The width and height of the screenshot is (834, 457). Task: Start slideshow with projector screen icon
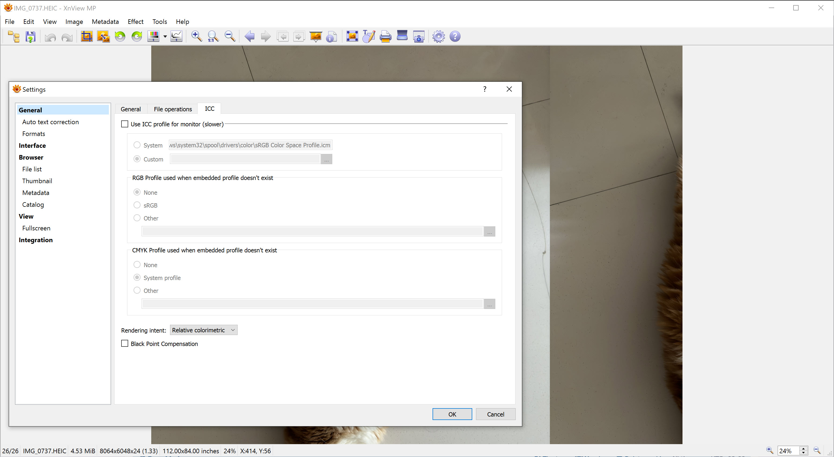click(316, 36)
